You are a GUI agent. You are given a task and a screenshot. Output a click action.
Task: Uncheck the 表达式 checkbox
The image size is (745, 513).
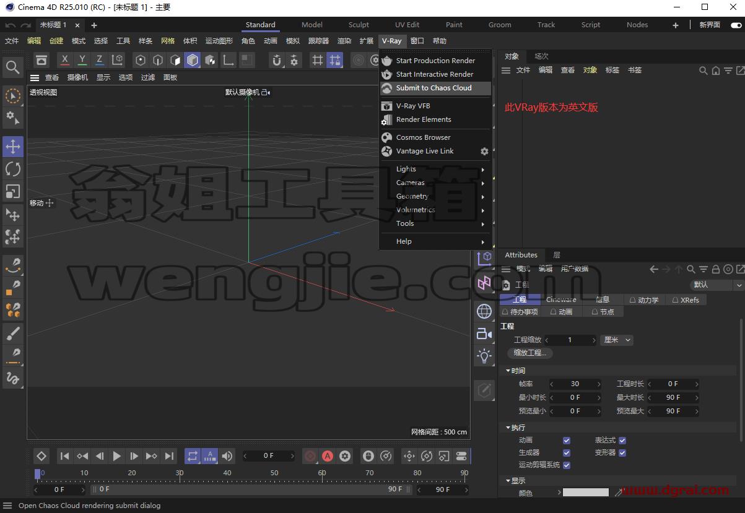[622, 440]
